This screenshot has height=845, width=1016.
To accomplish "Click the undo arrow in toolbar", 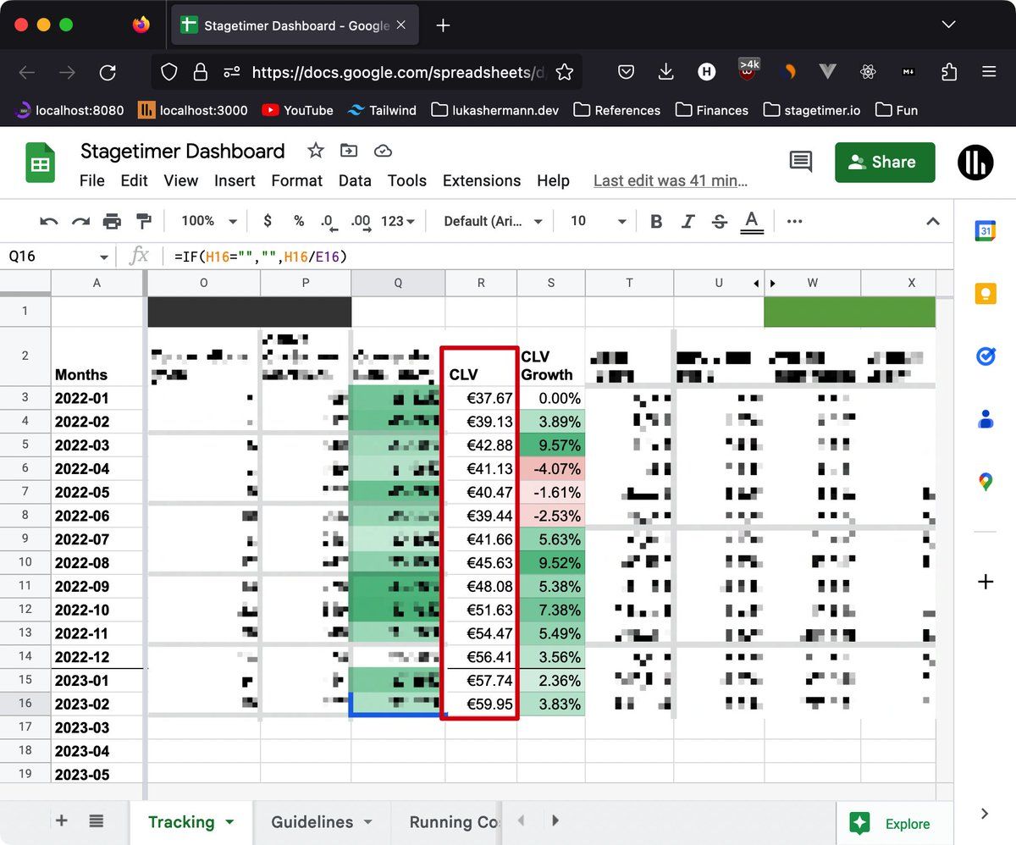I will tap(49, 222).
